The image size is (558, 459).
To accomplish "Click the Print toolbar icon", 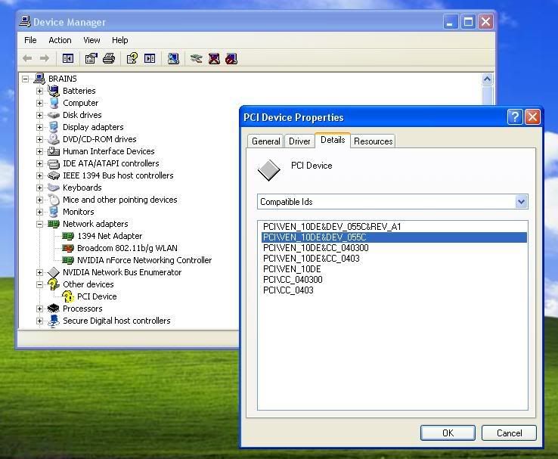I will (x=109, y=58).
